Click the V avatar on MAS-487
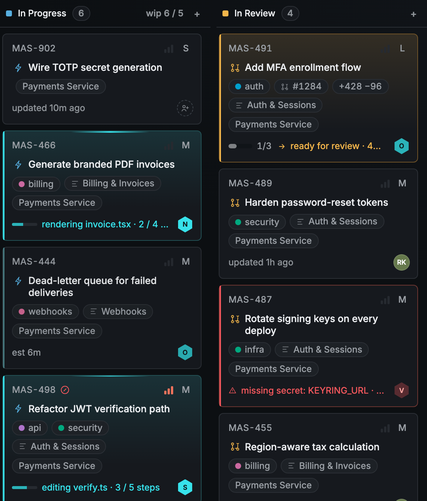Screen dimensions: 427x501 click(x=402, y=391)
